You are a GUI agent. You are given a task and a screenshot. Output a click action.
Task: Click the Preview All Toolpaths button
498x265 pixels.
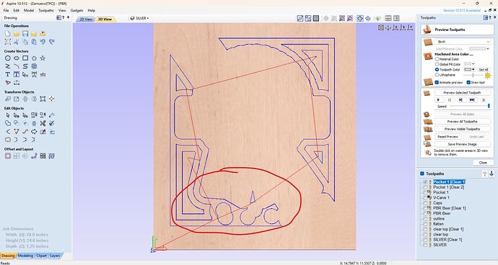(462, 122)
